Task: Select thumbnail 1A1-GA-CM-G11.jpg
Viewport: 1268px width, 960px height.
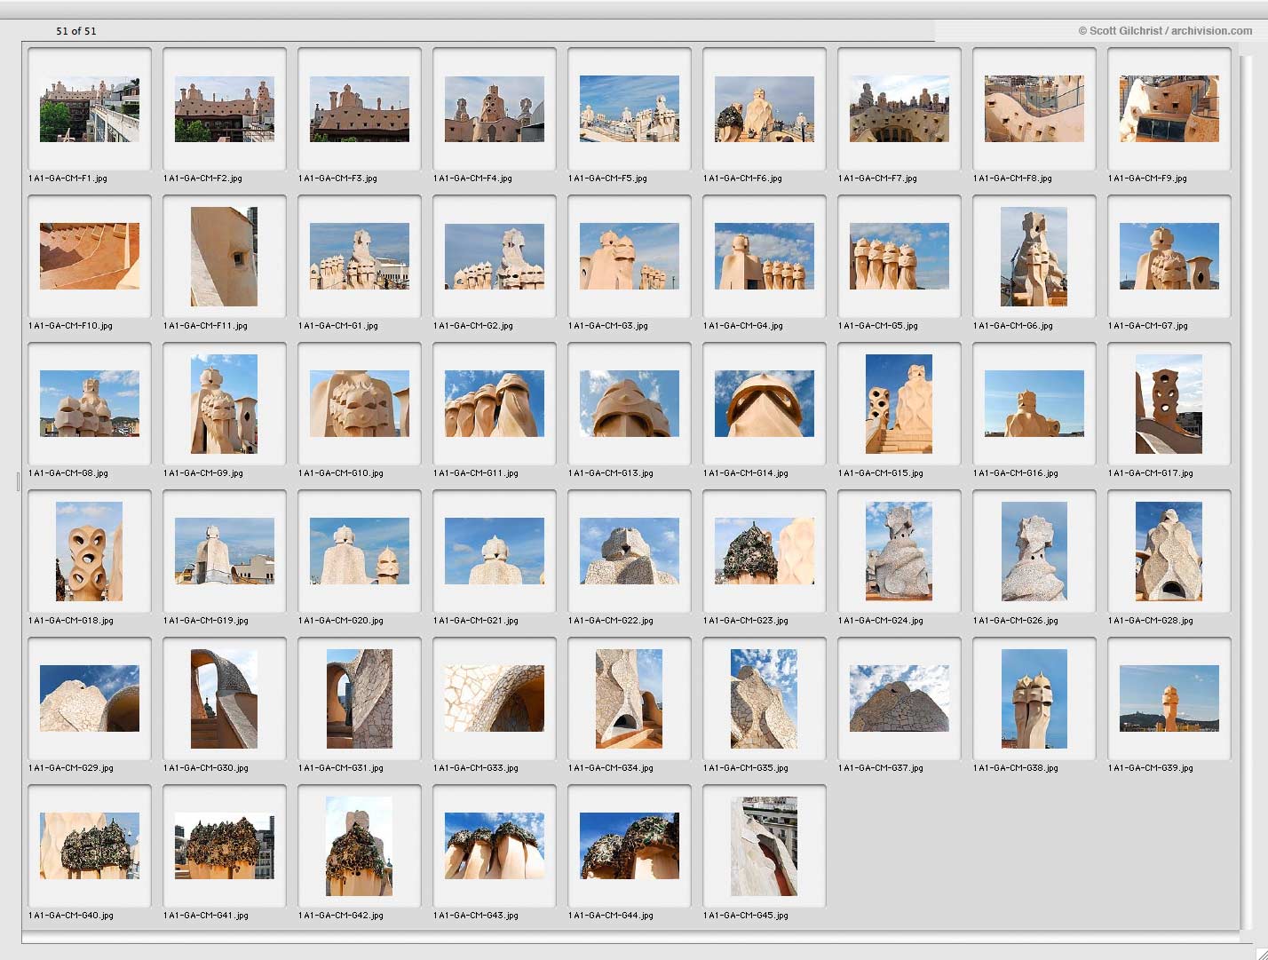Action: tap(495, 404)
